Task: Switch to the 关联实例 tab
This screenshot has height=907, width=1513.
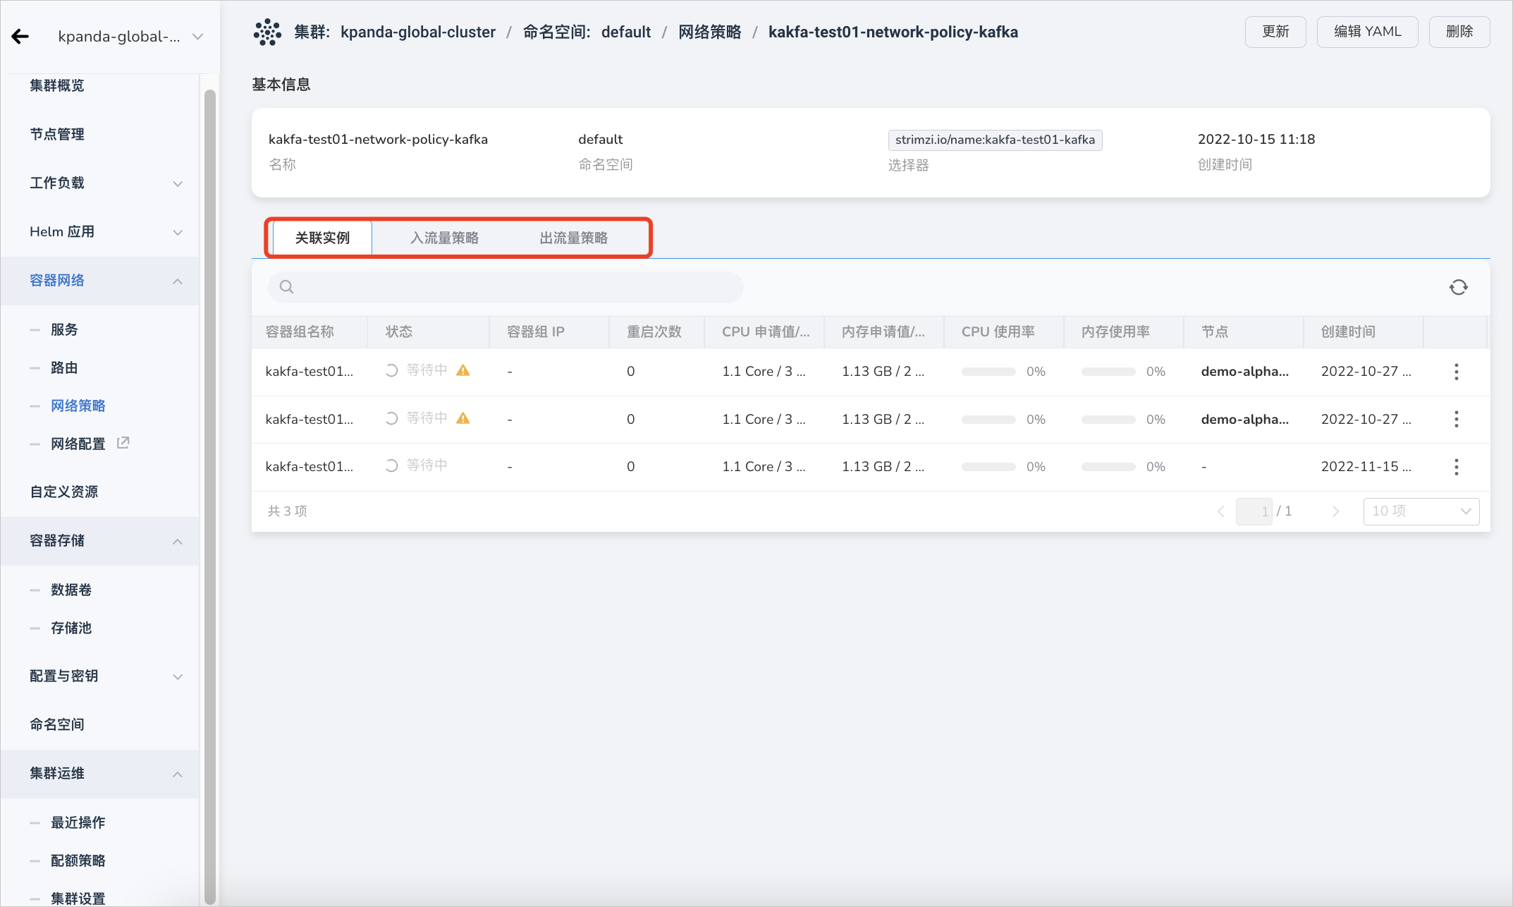Action: coord(322,238)
